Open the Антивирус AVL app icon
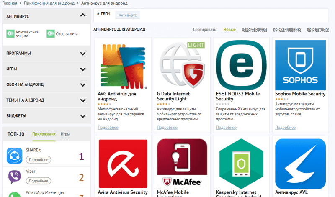This screenshot has height=197, width=335. (300, 164)
